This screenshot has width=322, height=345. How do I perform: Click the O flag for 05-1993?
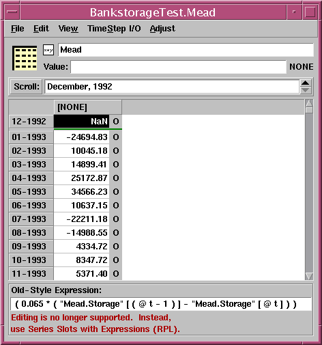tap(116, 192)
